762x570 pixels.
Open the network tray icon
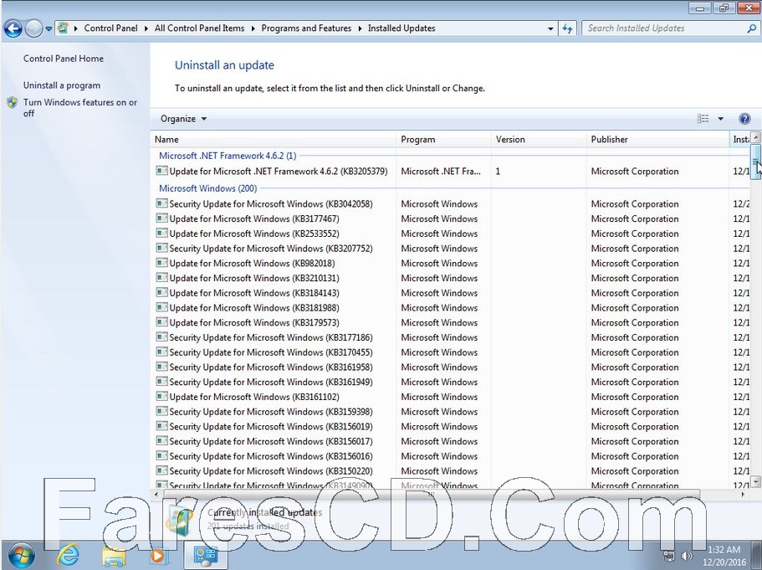669,556
